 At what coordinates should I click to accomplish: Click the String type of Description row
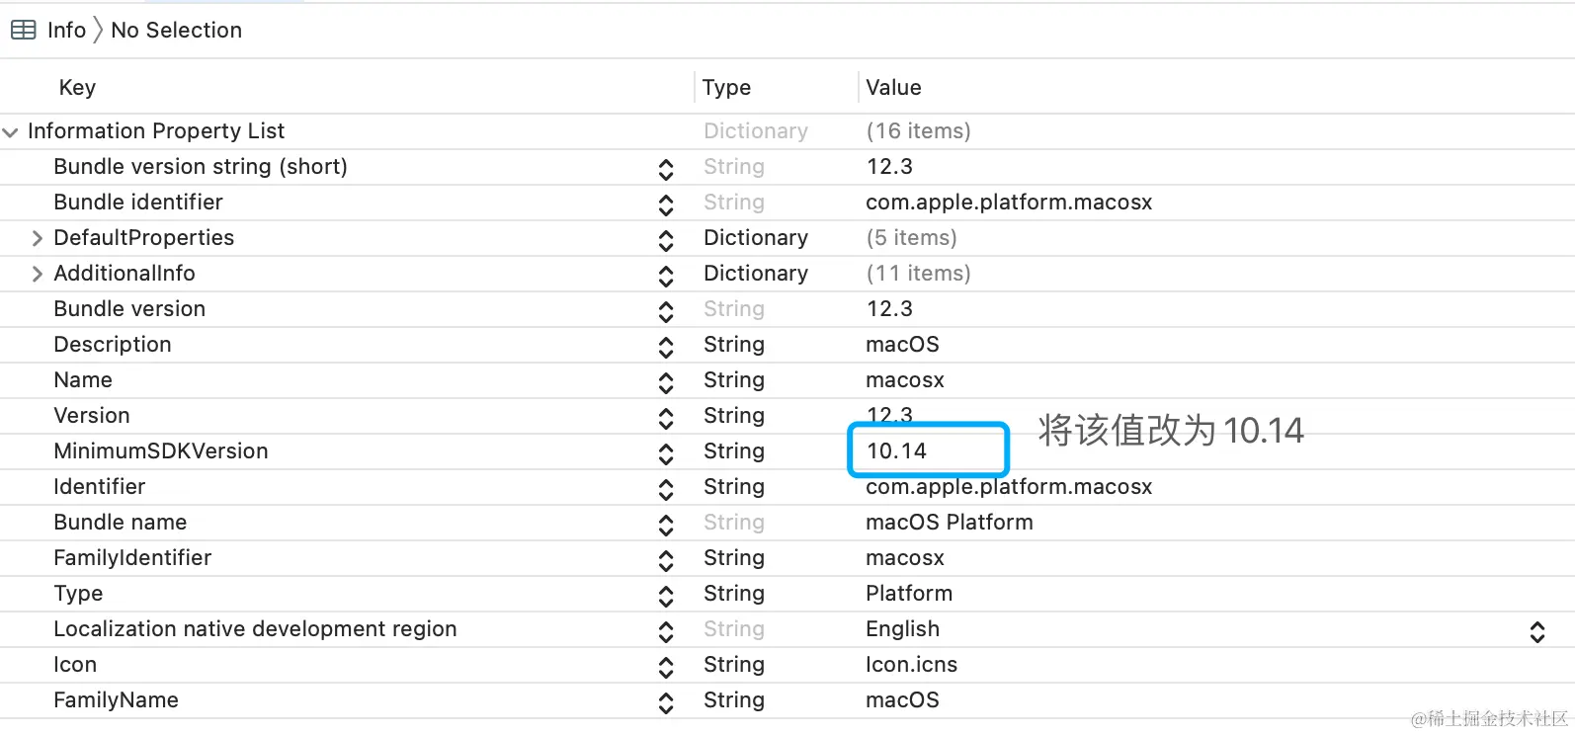coord(734,345)
